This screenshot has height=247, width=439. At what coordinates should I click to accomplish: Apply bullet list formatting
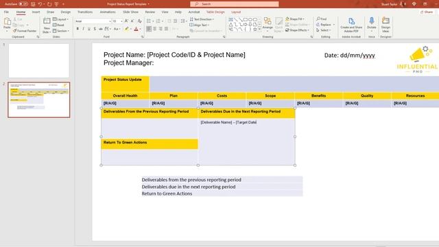pos(149,21)
